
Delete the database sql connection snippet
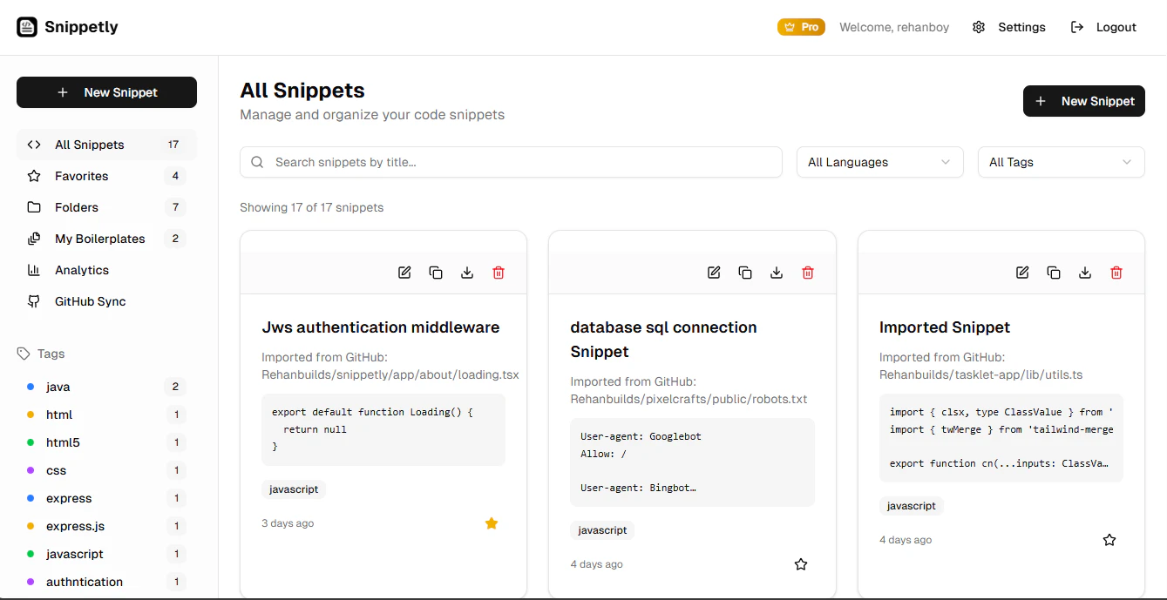tap(807, 272)
